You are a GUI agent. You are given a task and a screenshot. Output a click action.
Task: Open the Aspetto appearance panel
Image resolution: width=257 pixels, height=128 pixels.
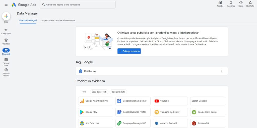(220, 3)
